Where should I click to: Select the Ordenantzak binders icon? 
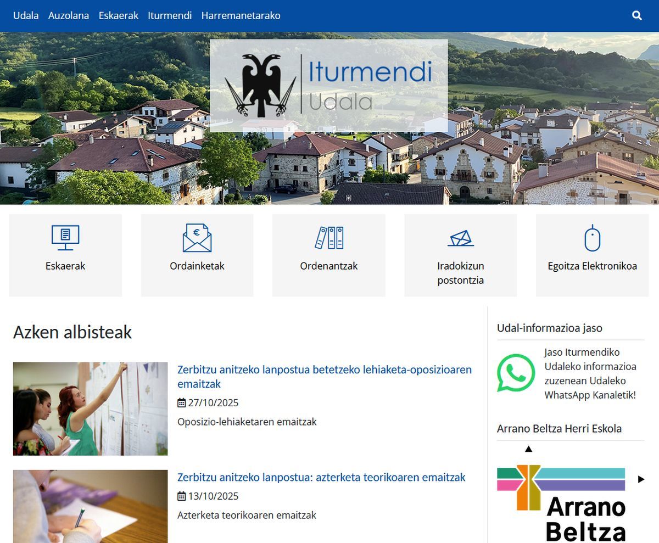pyautogui.click(x=329, y=238)
